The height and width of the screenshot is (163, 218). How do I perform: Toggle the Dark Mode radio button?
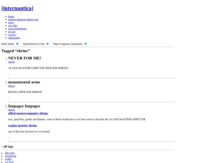coord(17,44)
